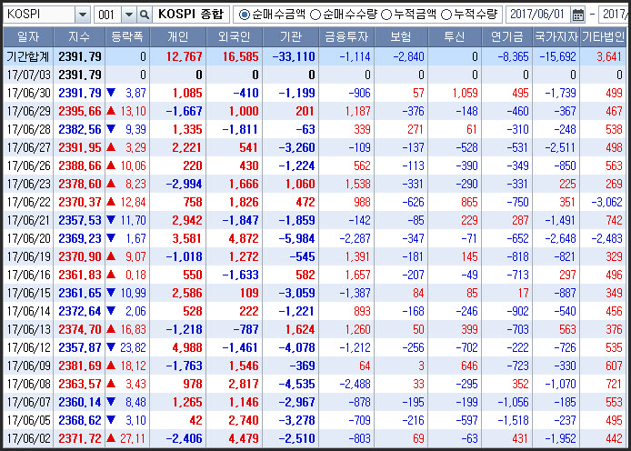Click the 투신 column header
The height and width of the screenshot is (451, 631).
(455, 37)
